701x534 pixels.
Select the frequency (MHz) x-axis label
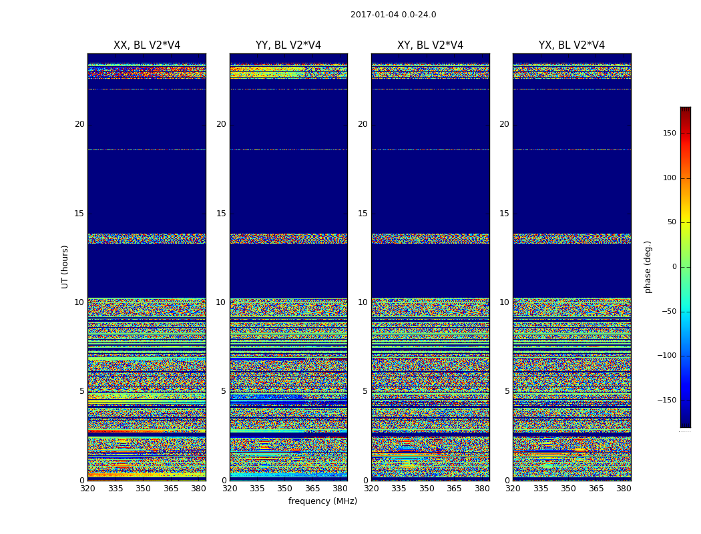[x=322, y=501]
